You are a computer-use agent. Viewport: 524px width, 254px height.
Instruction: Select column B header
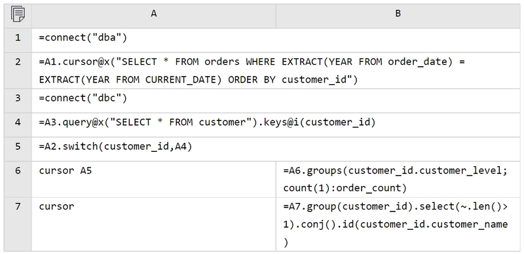pos(398,14)
